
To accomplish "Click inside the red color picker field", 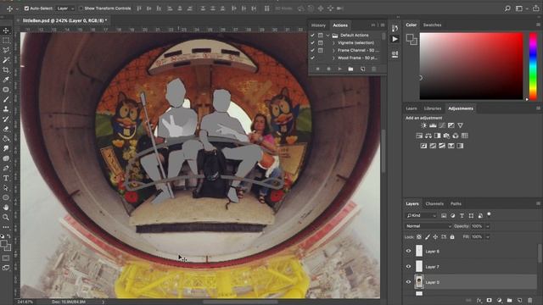I will coord(472,66).
